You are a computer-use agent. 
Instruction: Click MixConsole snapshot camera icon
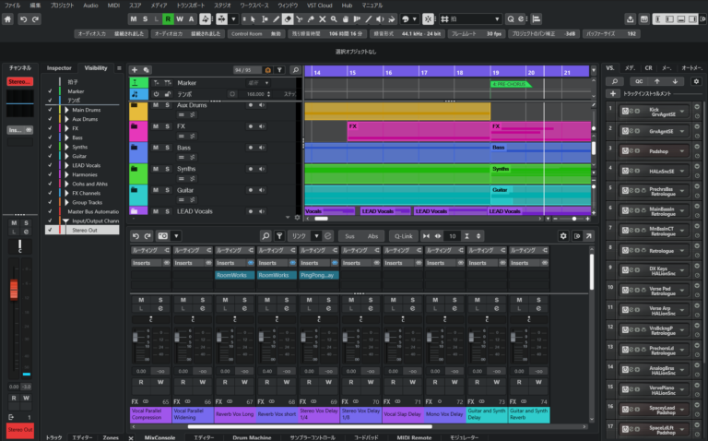coord(162,236)
